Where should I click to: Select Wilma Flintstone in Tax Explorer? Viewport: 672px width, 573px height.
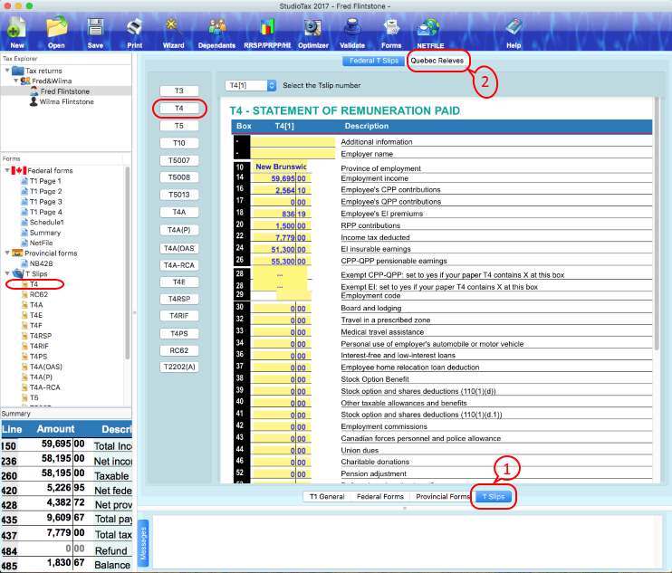pyautogui.click(x=66, y=101)
